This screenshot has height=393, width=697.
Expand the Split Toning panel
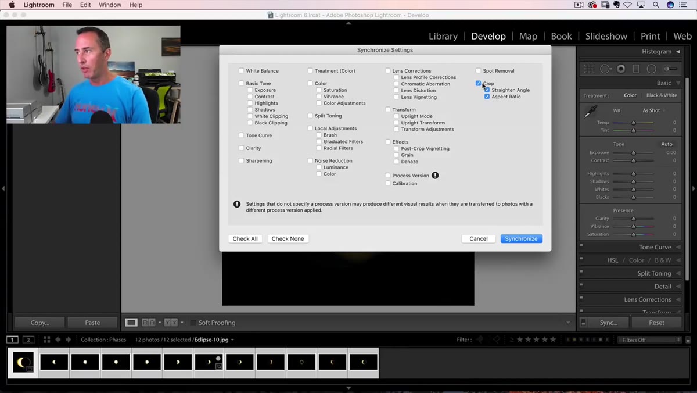click(678, 273)
